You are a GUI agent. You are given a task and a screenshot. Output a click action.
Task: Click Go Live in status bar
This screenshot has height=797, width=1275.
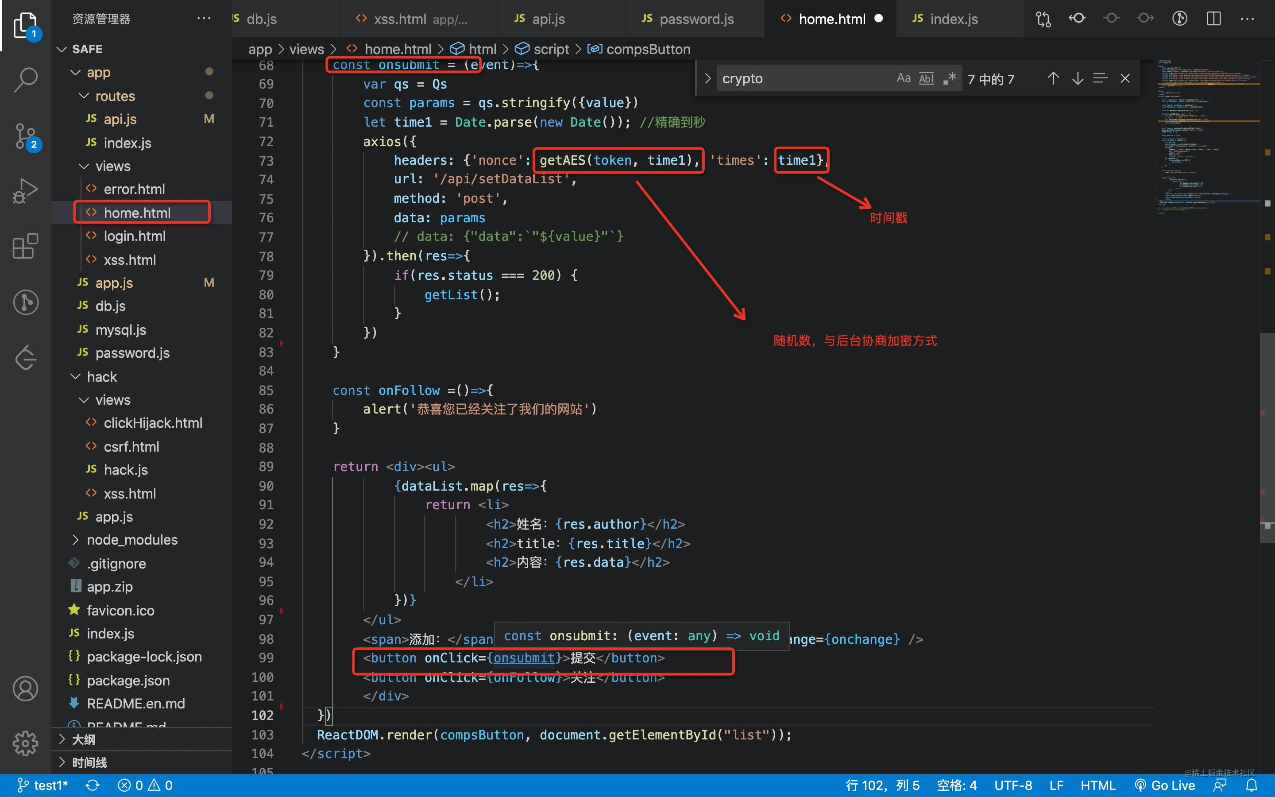coord(1165,785)
